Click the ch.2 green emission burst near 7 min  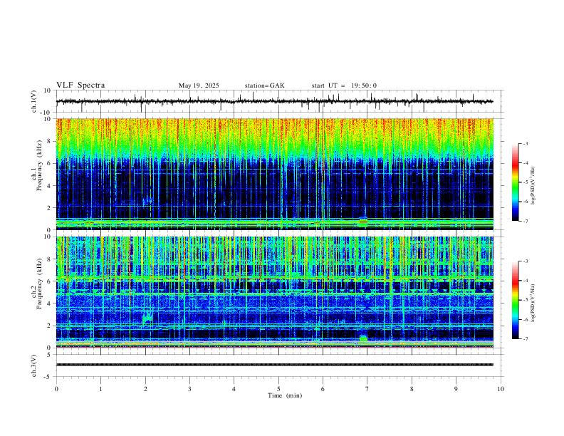pyautogui.click(x=363, y=338)
